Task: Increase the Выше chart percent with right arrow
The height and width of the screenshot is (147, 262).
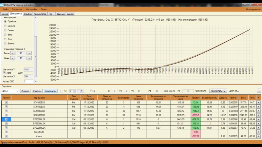Action: click(29, 53)
